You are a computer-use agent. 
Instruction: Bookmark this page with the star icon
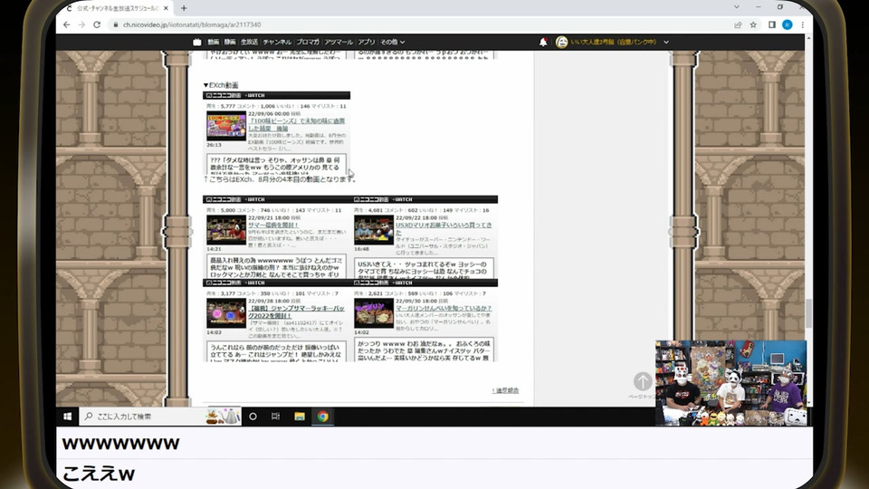(x=753, y=24)
